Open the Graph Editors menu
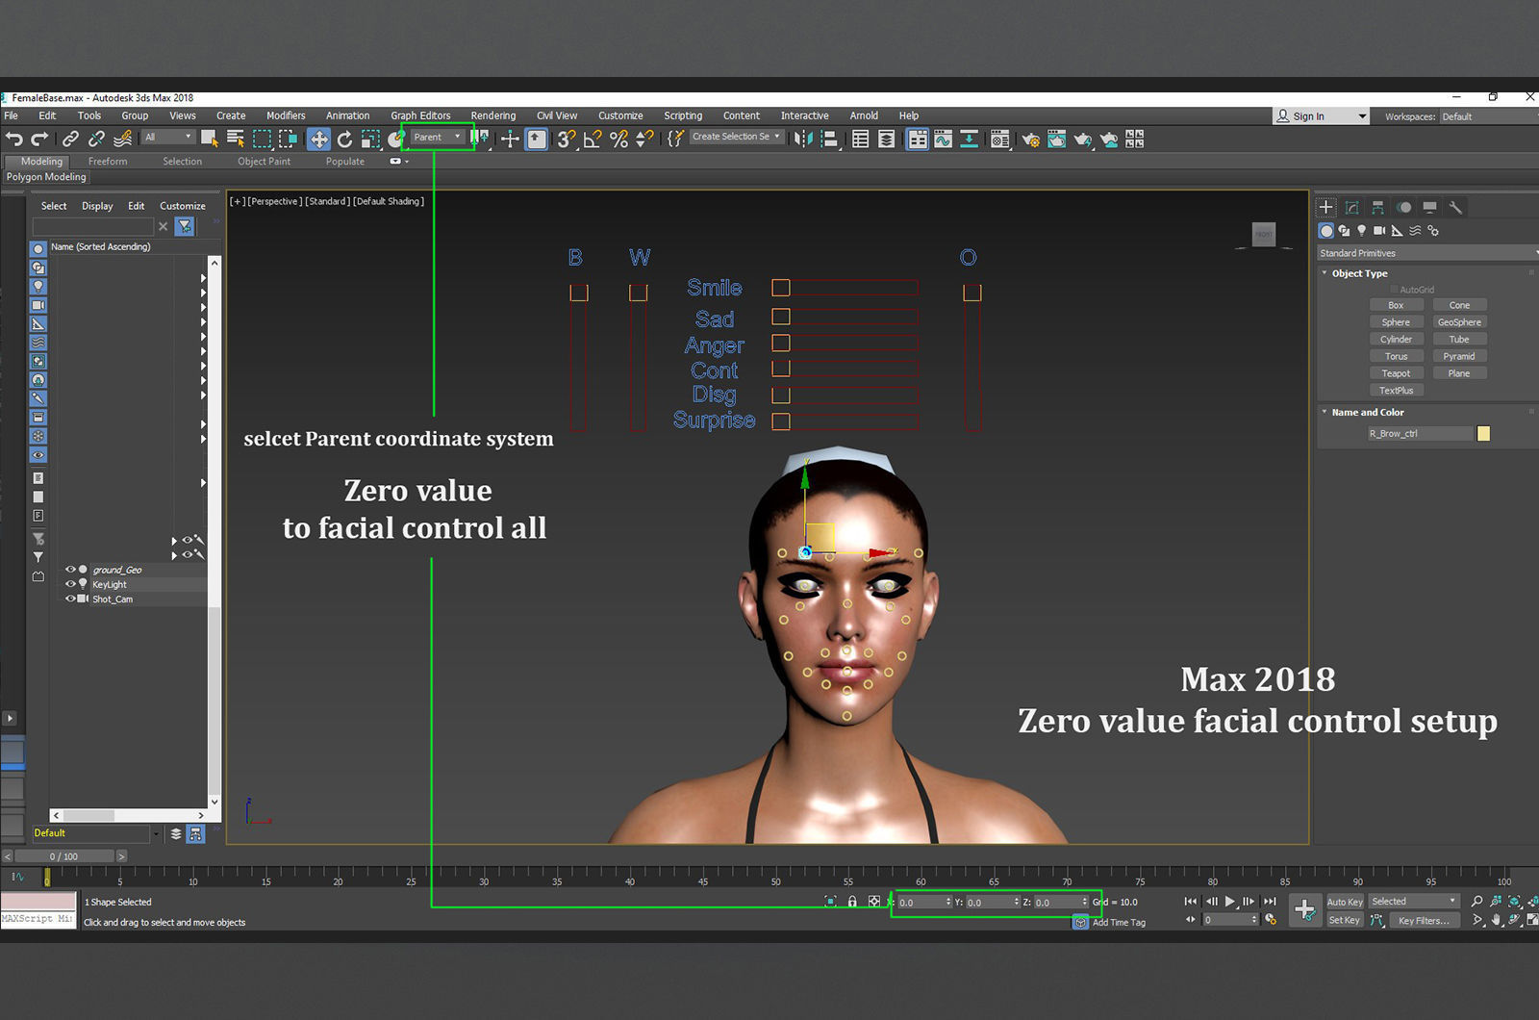This screenshot has width=1539, height=1020. (420, 115)
